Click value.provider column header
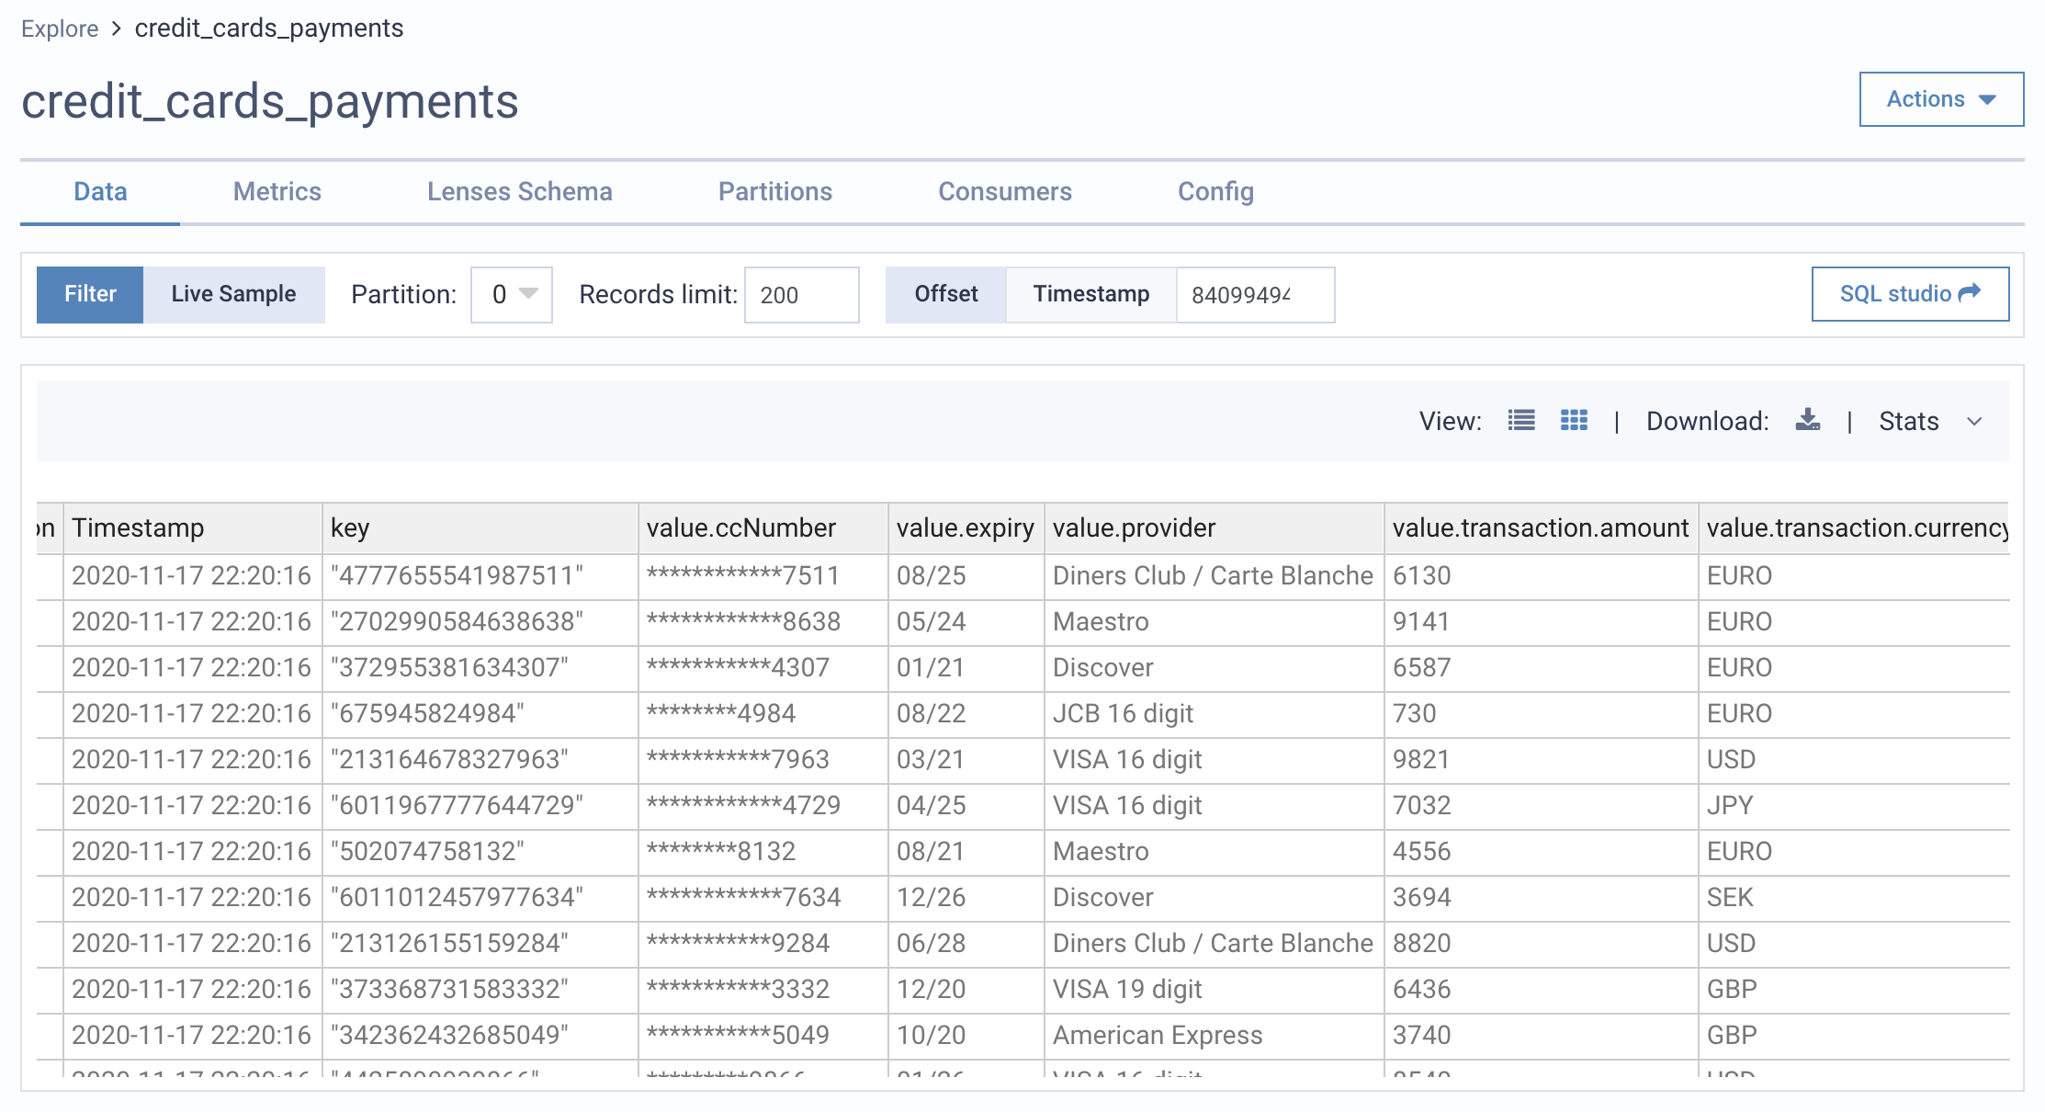2045x1112 pixels. point(1134,528)
